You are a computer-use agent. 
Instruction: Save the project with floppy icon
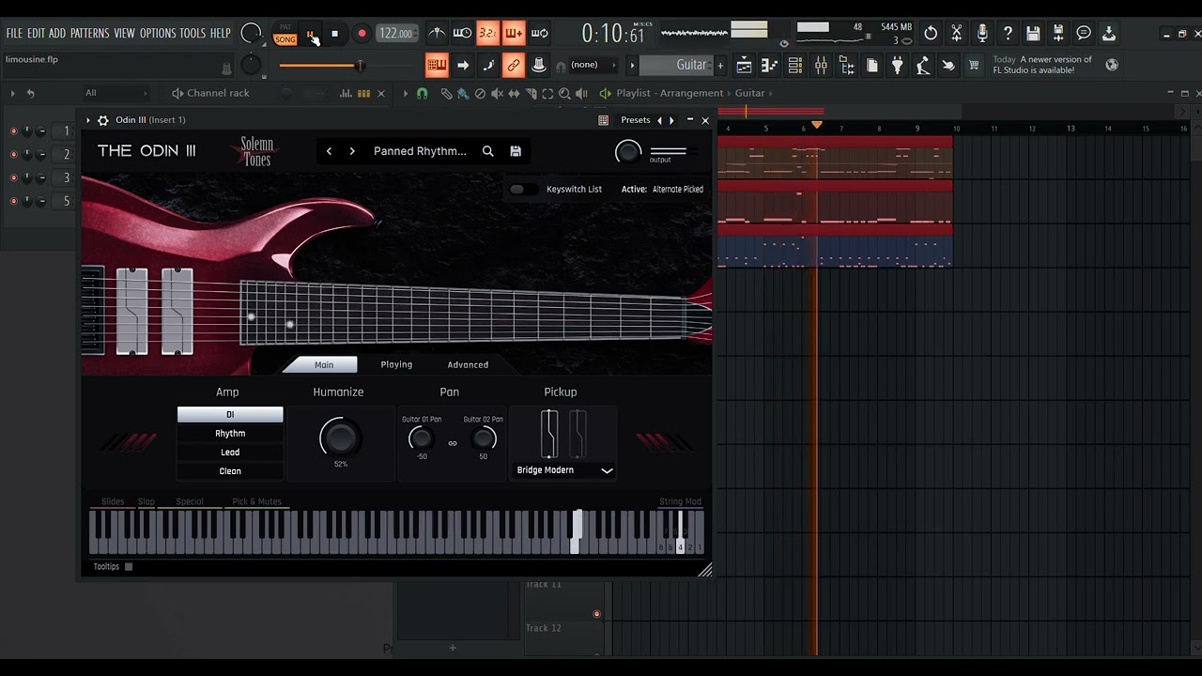(1033, 33)
